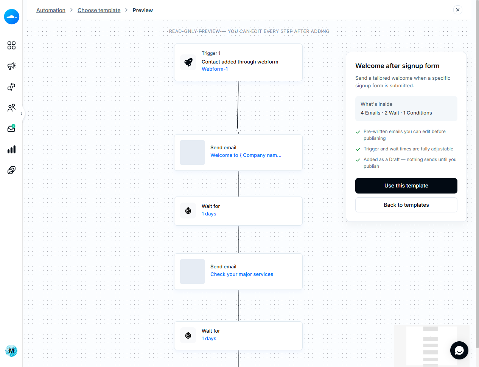
Task: Click the Use this template button
Action: tap(406, 186)
